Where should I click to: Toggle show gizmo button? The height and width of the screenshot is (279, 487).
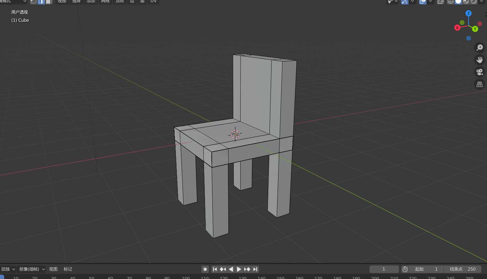click(405, 2)
